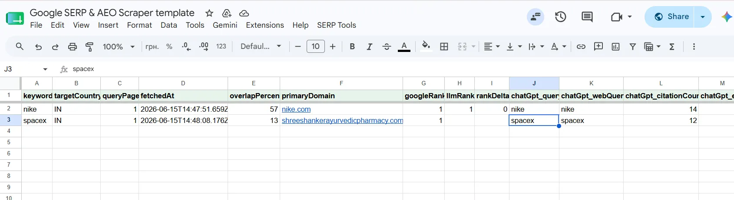
Task: Open more number formats 123
Action: 221,47
